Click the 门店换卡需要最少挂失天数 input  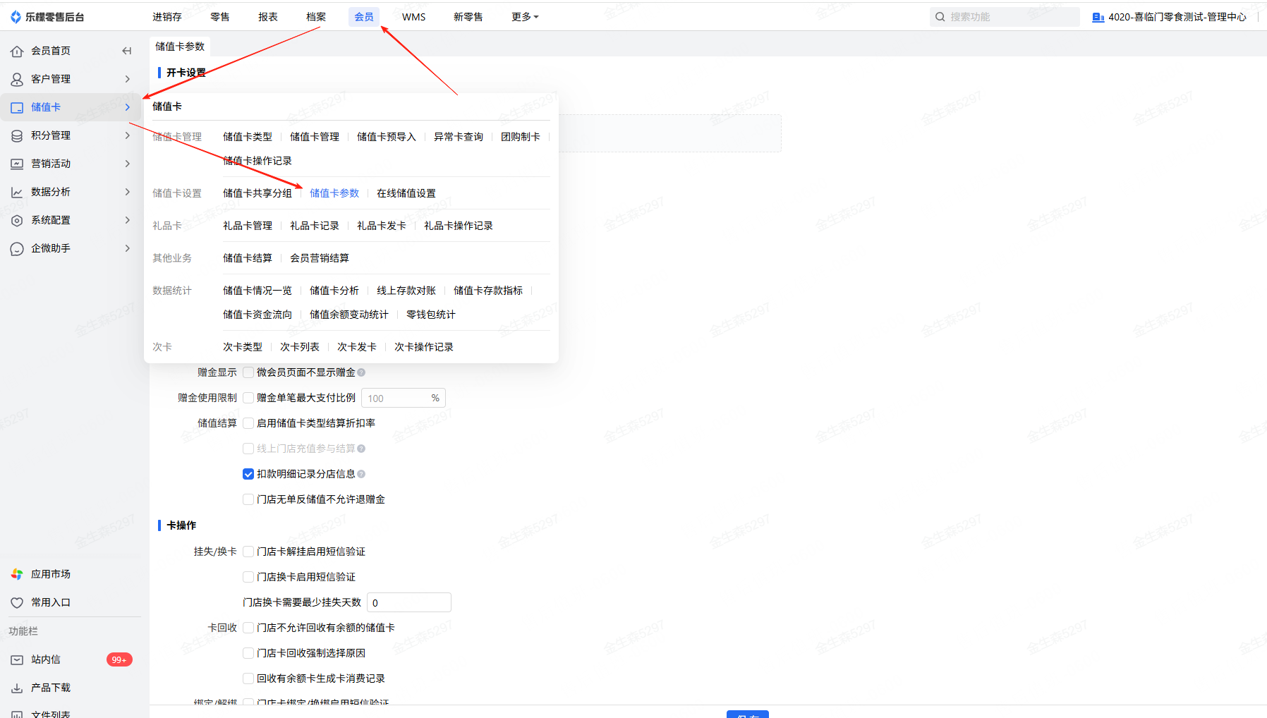(x=409, y=602)
